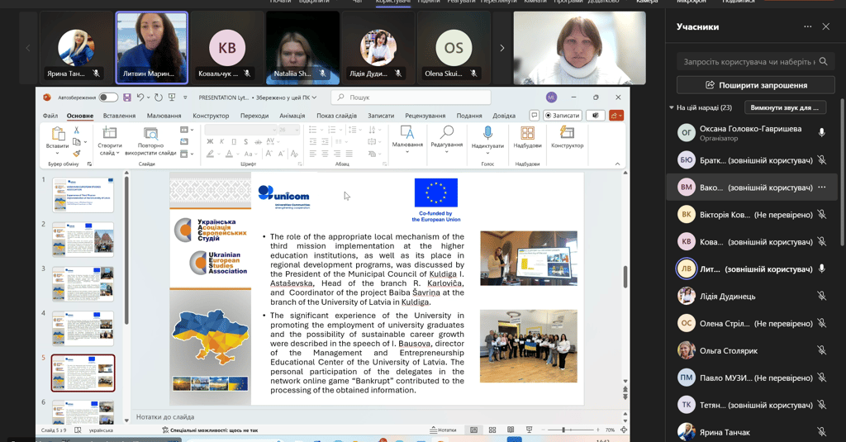The width and height of the screenshot is (846, 442).
Task: Click Записати record button in PowerPoint
Action: [562, 115]
